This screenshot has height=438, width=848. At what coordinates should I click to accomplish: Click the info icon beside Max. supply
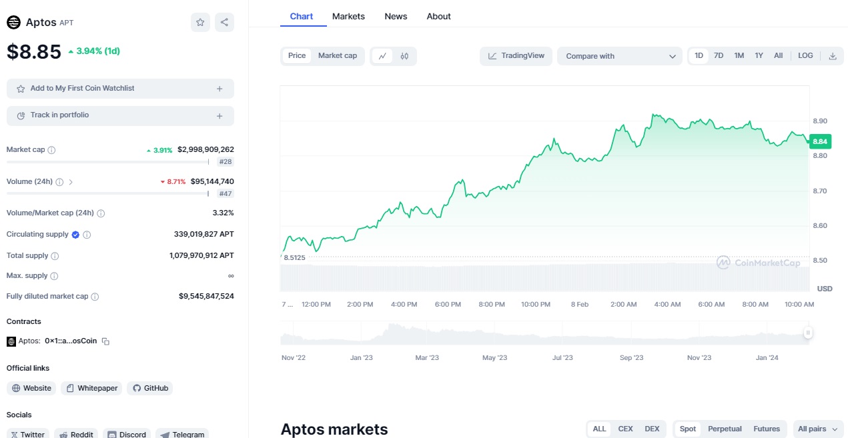click(54, 276)
